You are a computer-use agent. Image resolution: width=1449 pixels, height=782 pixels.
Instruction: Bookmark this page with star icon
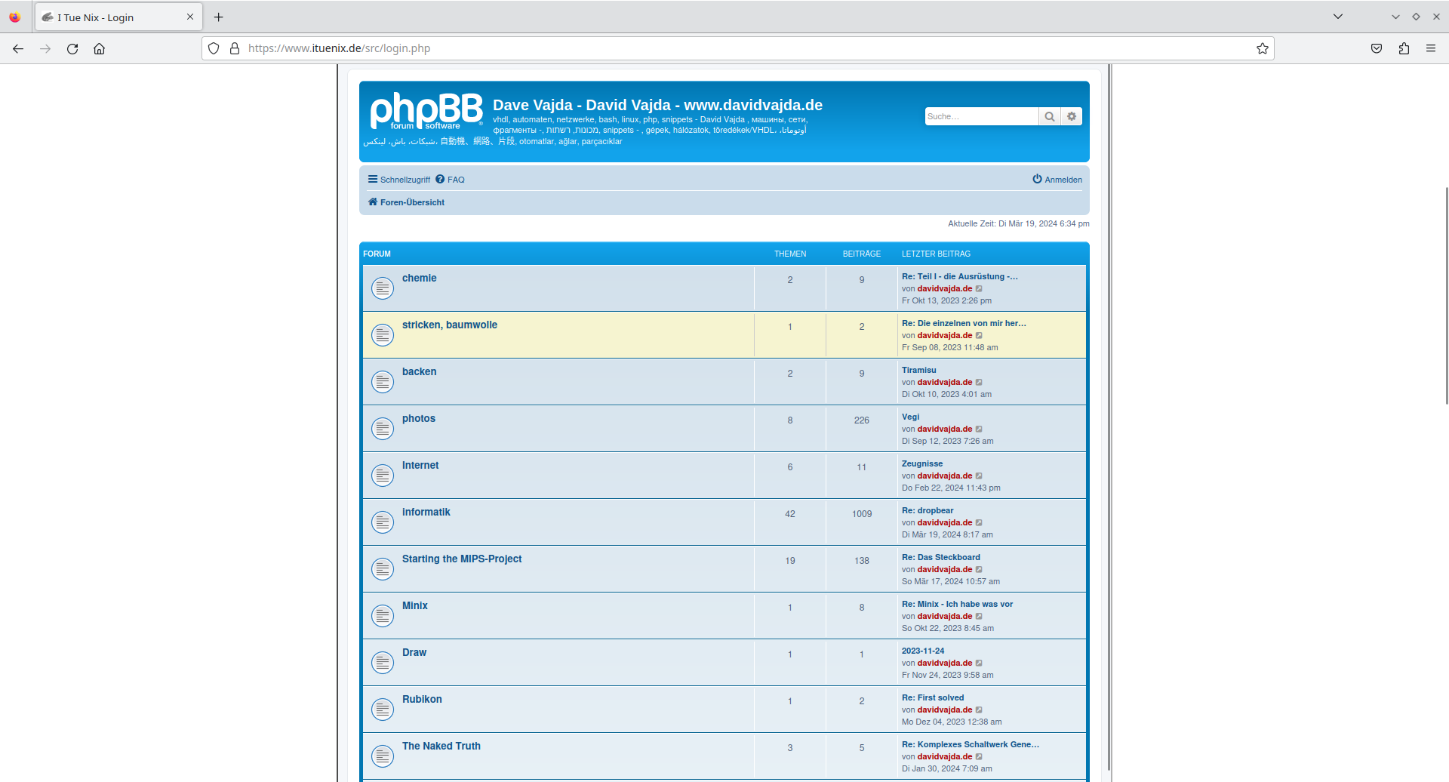pyautogui.click(x=1262, y=48)
